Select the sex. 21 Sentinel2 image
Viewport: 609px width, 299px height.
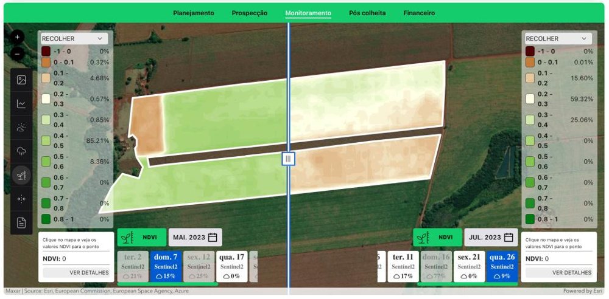coord(469,266)
